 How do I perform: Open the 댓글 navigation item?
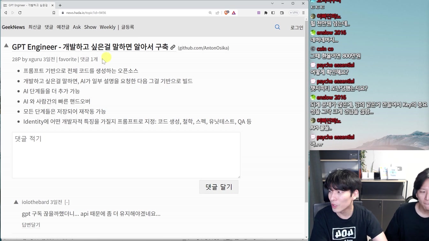pyautogui.click(x=49, y=27)
